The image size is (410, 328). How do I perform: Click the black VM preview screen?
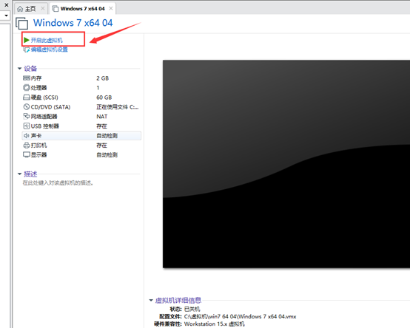click(x=286, y=164)
